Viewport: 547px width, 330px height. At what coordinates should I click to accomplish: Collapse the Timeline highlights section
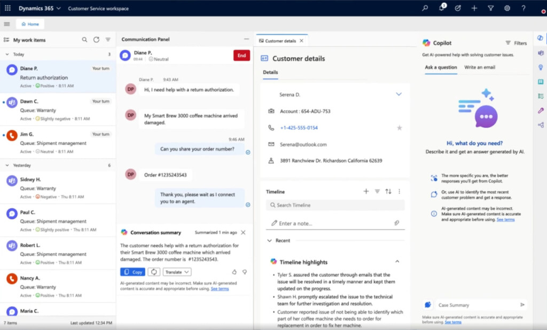click(x=397, y=262)
